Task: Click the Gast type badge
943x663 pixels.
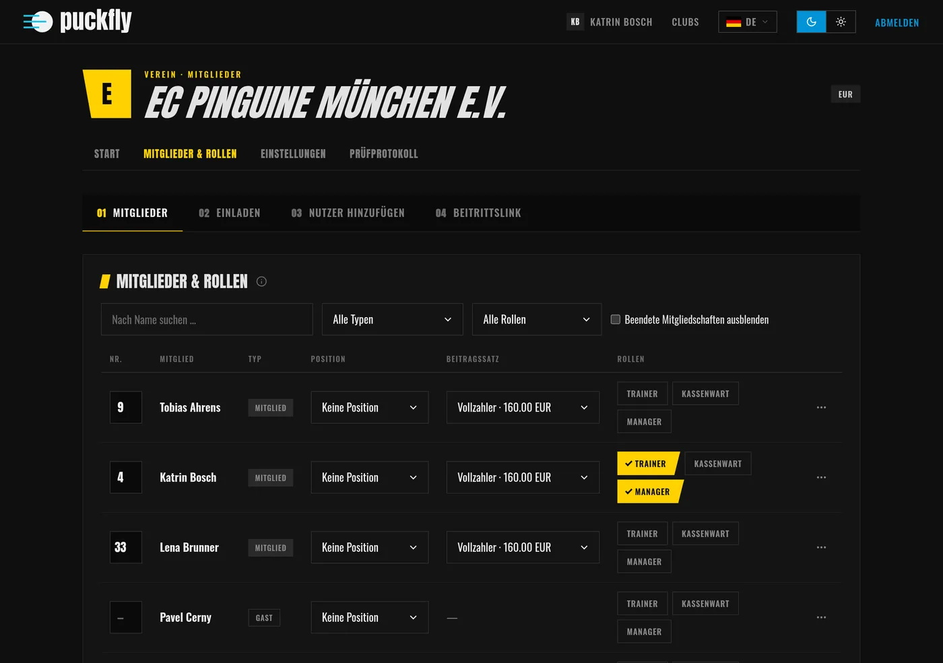Action: (x=264, y=618)
